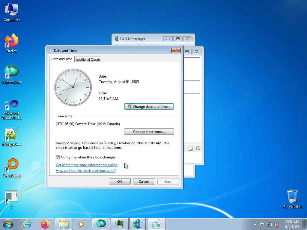Open the Computer desktop icon
307x230 pixels.
[x=12, y=12]
